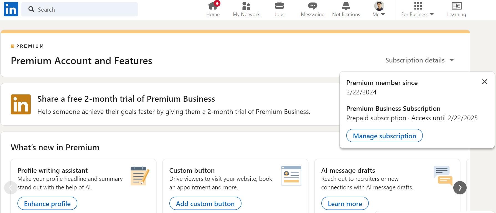Open the Me profile menu
The width and height of the screenshot is (496, 213).
pyautogui.click(x=379, y=9)
